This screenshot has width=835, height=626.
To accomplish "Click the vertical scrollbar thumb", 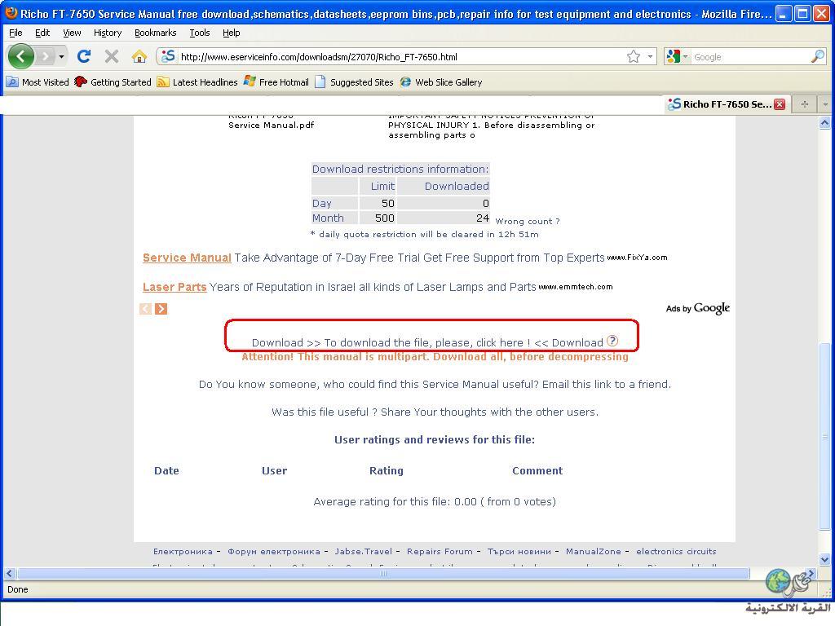I will tap(825, 435).
